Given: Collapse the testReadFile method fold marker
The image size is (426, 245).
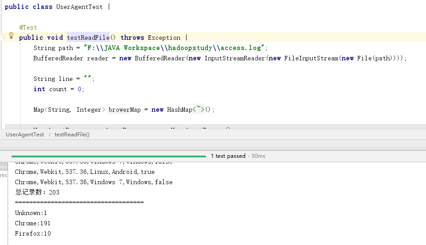Looking at the screenshot, I should point(2,38).
